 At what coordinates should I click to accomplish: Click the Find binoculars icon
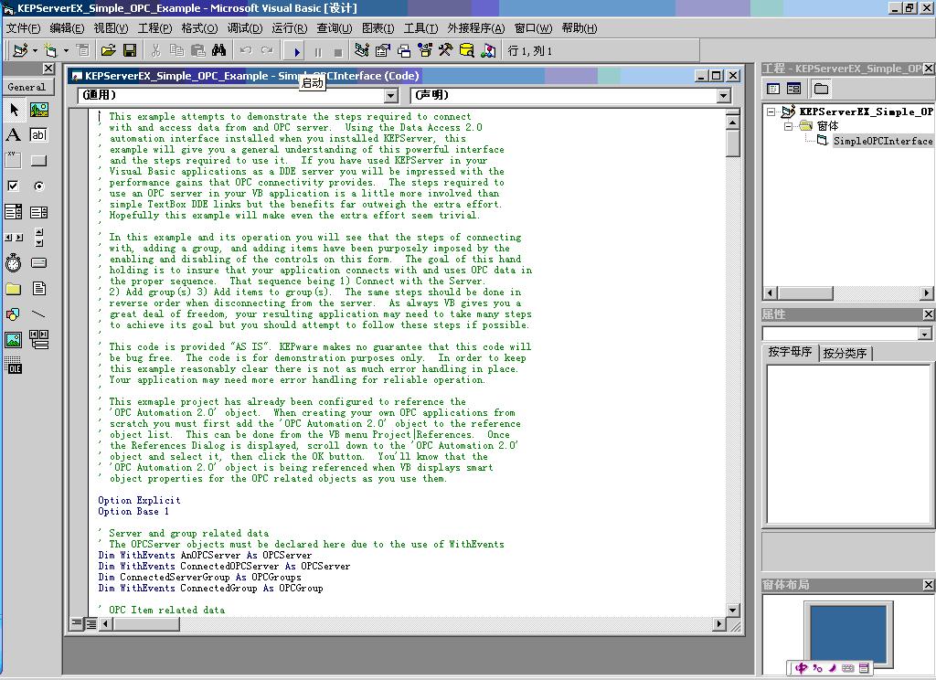(x=218, y=51)
